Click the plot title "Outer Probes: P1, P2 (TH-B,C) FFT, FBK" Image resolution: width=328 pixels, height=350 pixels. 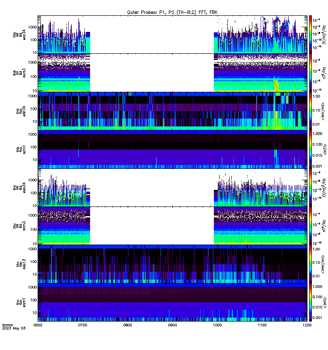pos(172,13)
